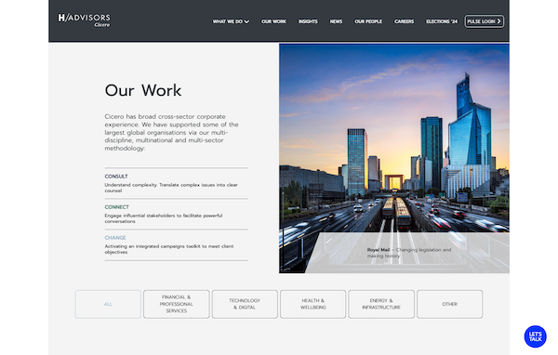558x355 pixels.
Task: Filter by Other category
Action: coord(450,304)
